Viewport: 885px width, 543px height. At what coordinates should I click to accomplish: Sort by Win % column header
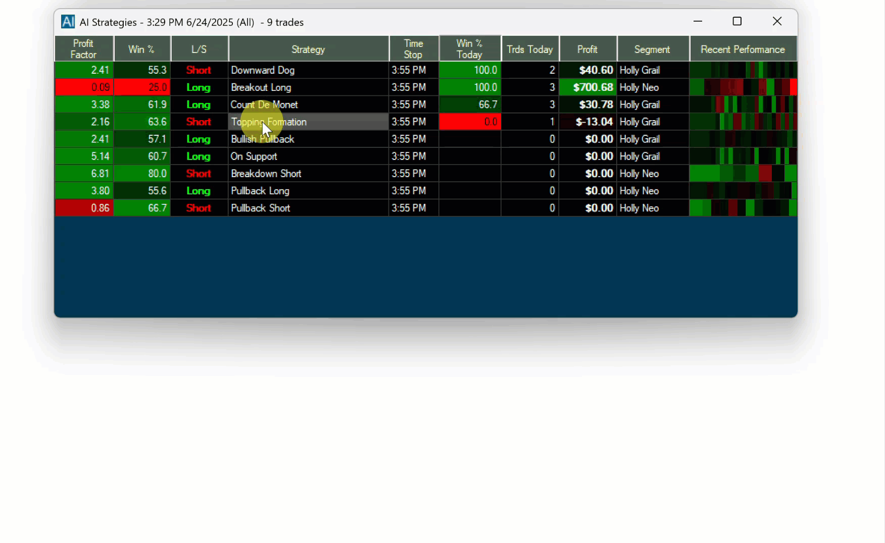pyautogui.click(x=142, y=49)
